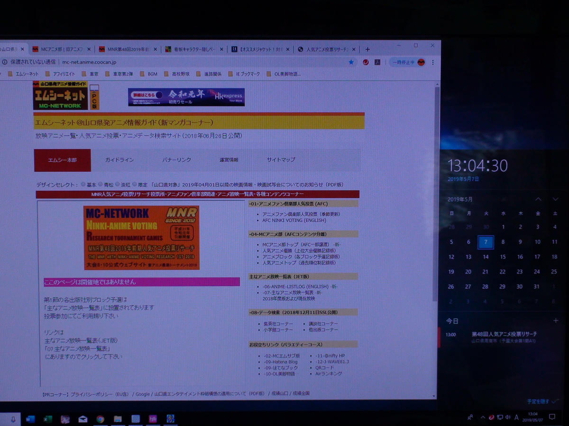The image size is (569, 426).
Task: Open 人気アニメ優勝(上位大会優勝記録版) link
Action: [x=299, y=250]
